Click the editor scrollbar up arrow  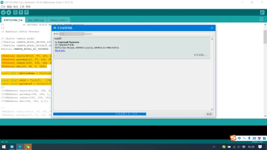pyautogui.click(x=265, y=25)
